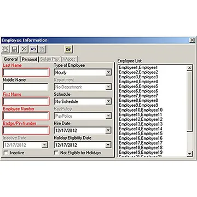
Task: Click the Last Name input field
Action: (x=26, y=72)
